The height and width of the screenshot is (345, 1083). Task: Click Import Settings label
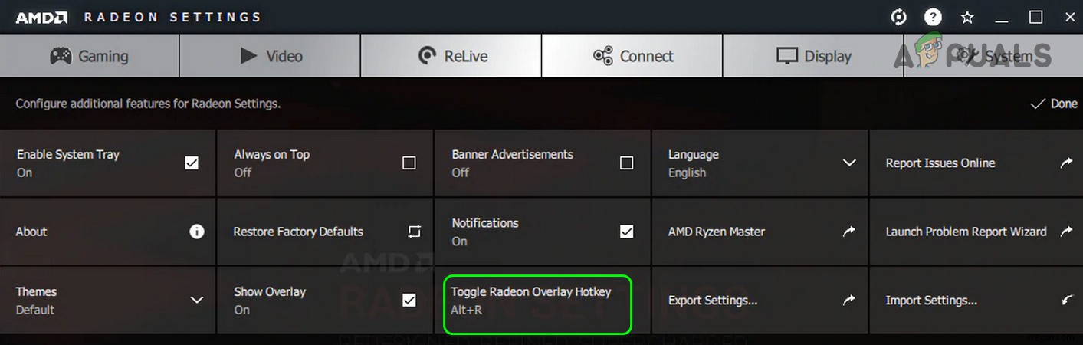pos(931,301)
